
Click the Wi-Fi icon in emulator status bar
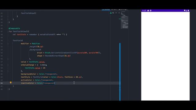[185, 11]
